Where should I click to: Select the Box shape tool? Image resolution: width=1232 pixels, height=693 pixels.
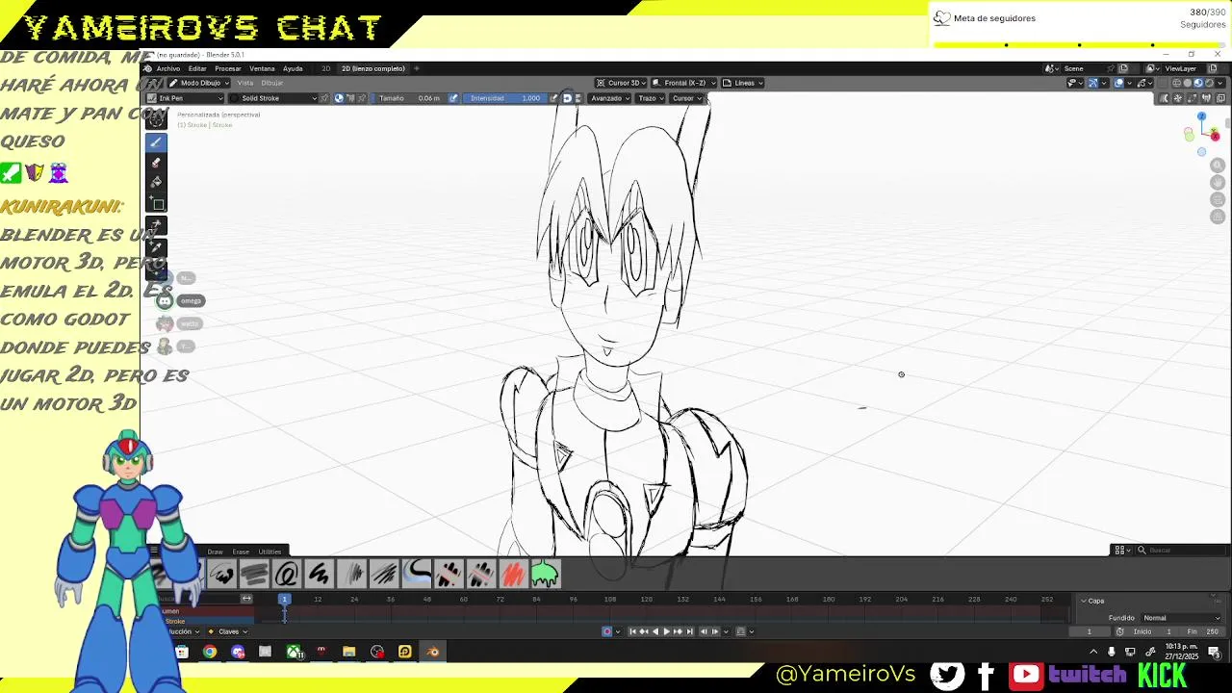point(157,203)
